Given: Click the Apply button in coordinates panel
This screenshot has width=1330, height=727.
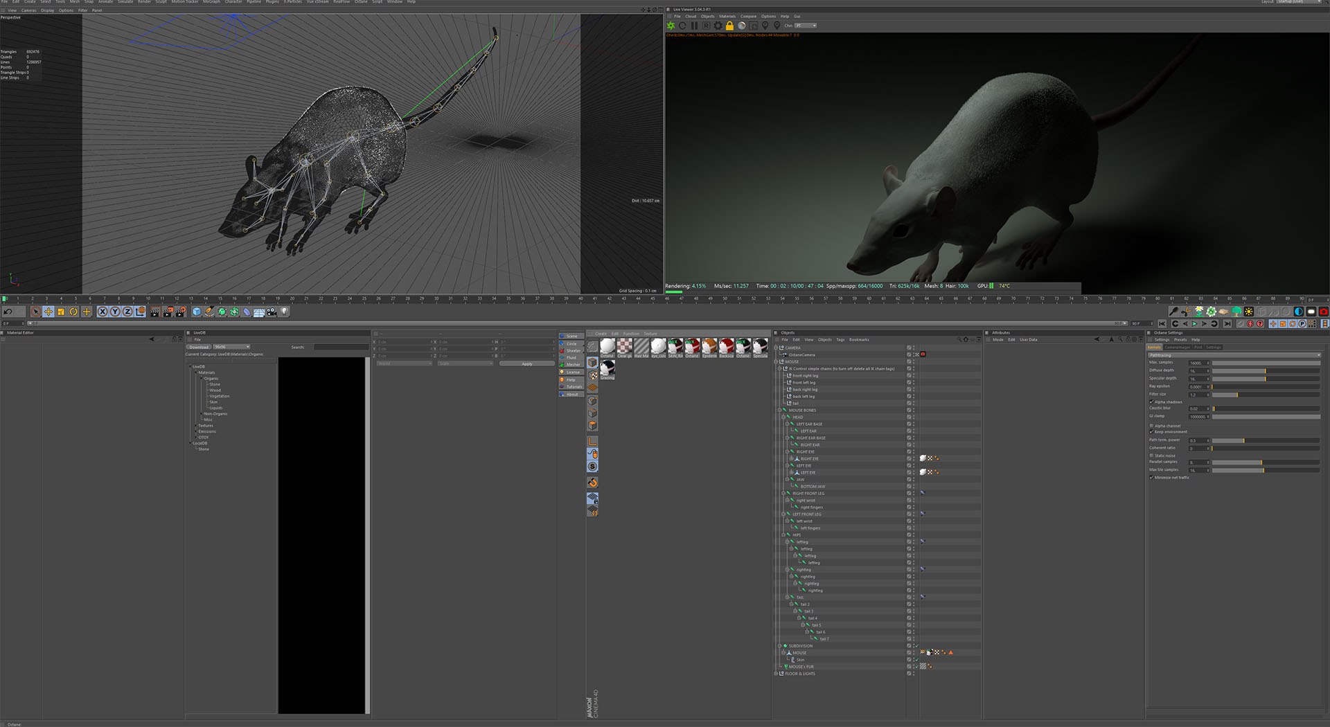Looking at the screenshot, I should [x=527, y=363].
